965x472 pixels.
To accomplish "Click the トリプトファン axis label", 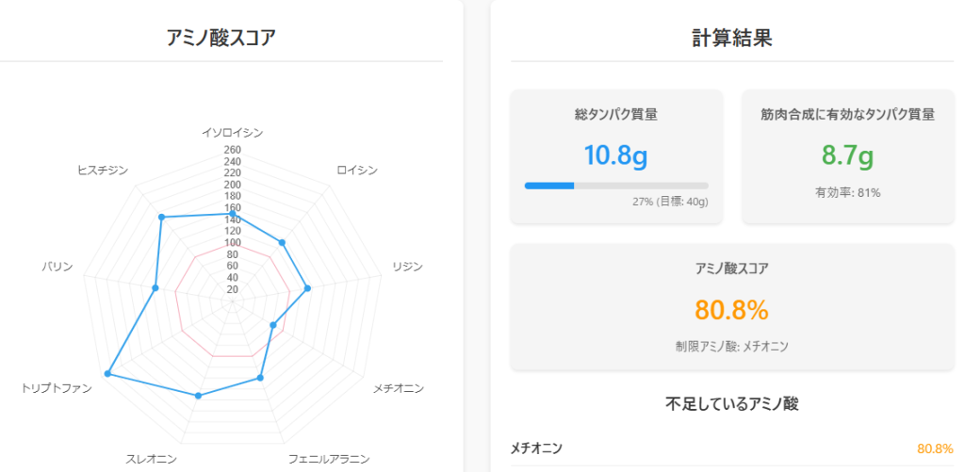I will [57, 388].
